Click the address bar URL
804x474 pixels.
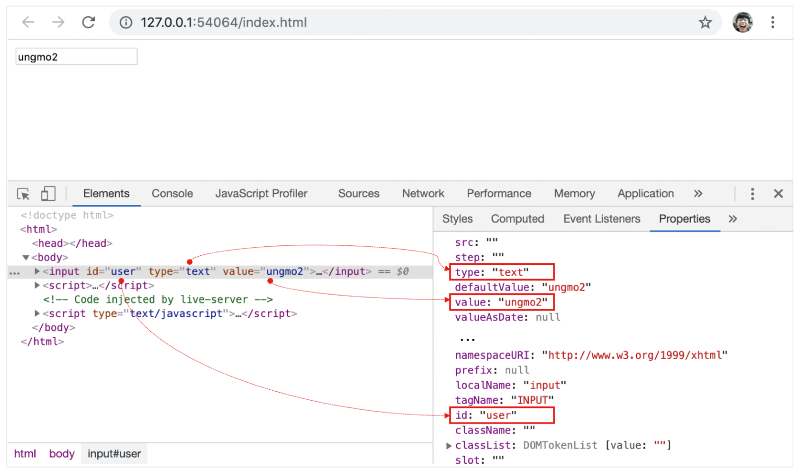(x=224, y=22)
